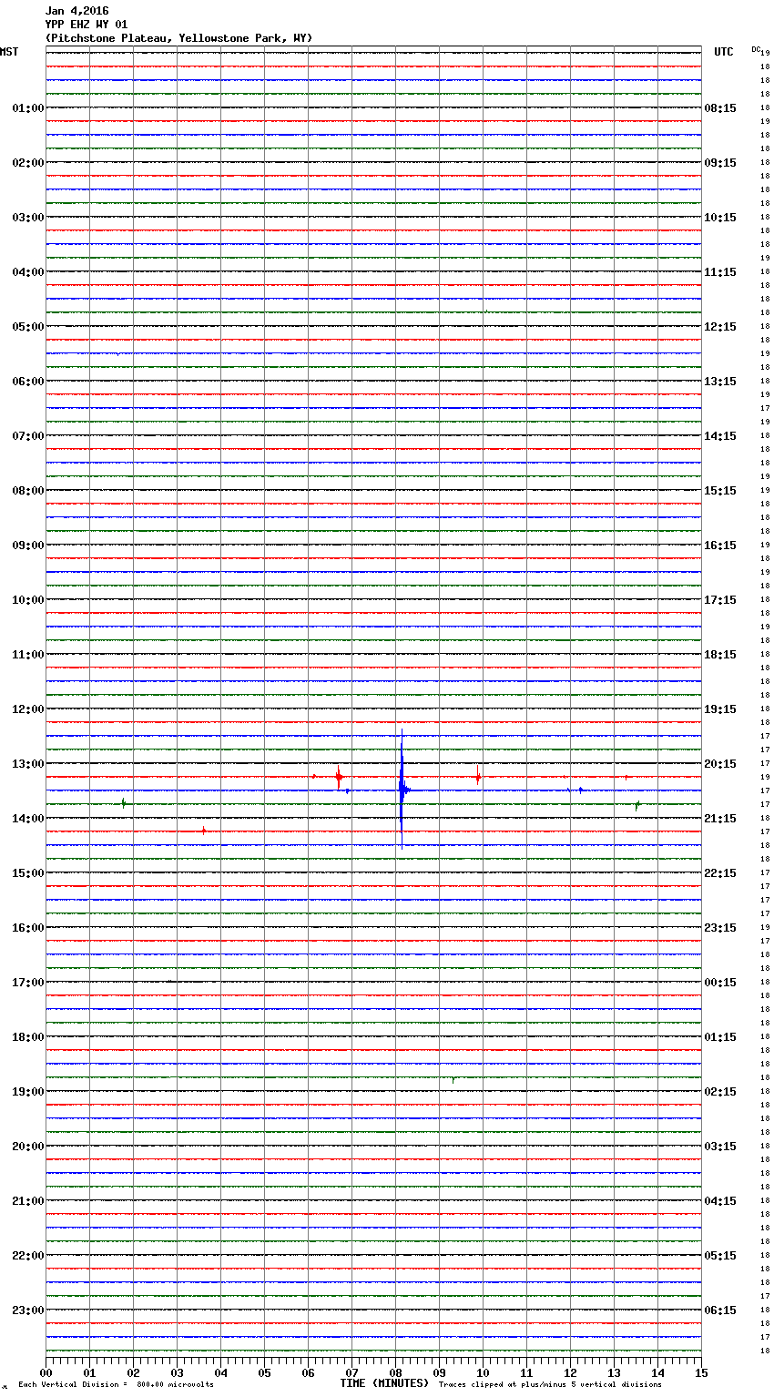This screenshot has height=1397, width=774.
Task: Click the bottom axis minute label 05
Action: (x=264, y=1373)
